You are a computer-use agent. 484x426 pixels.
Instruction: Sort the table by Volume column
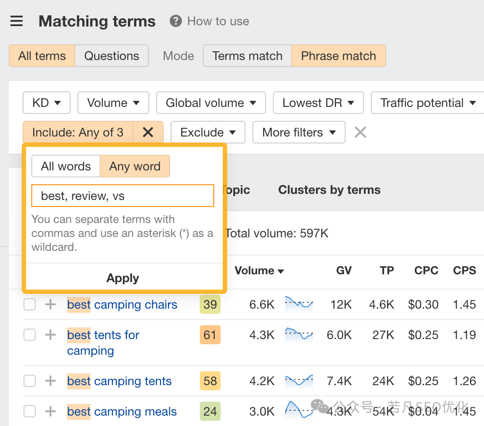click(259, 270)
